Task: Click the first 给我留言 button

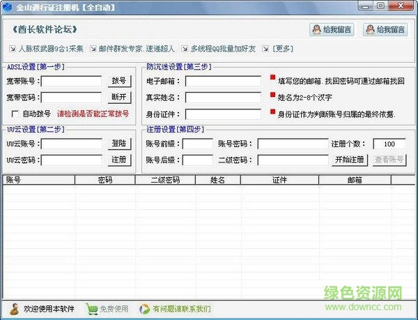Action: click(331, 29)
